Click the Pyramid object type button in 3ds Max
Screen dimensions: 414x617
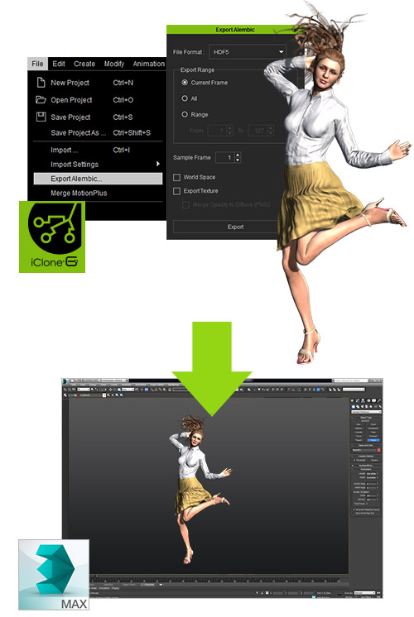[373, 436]
